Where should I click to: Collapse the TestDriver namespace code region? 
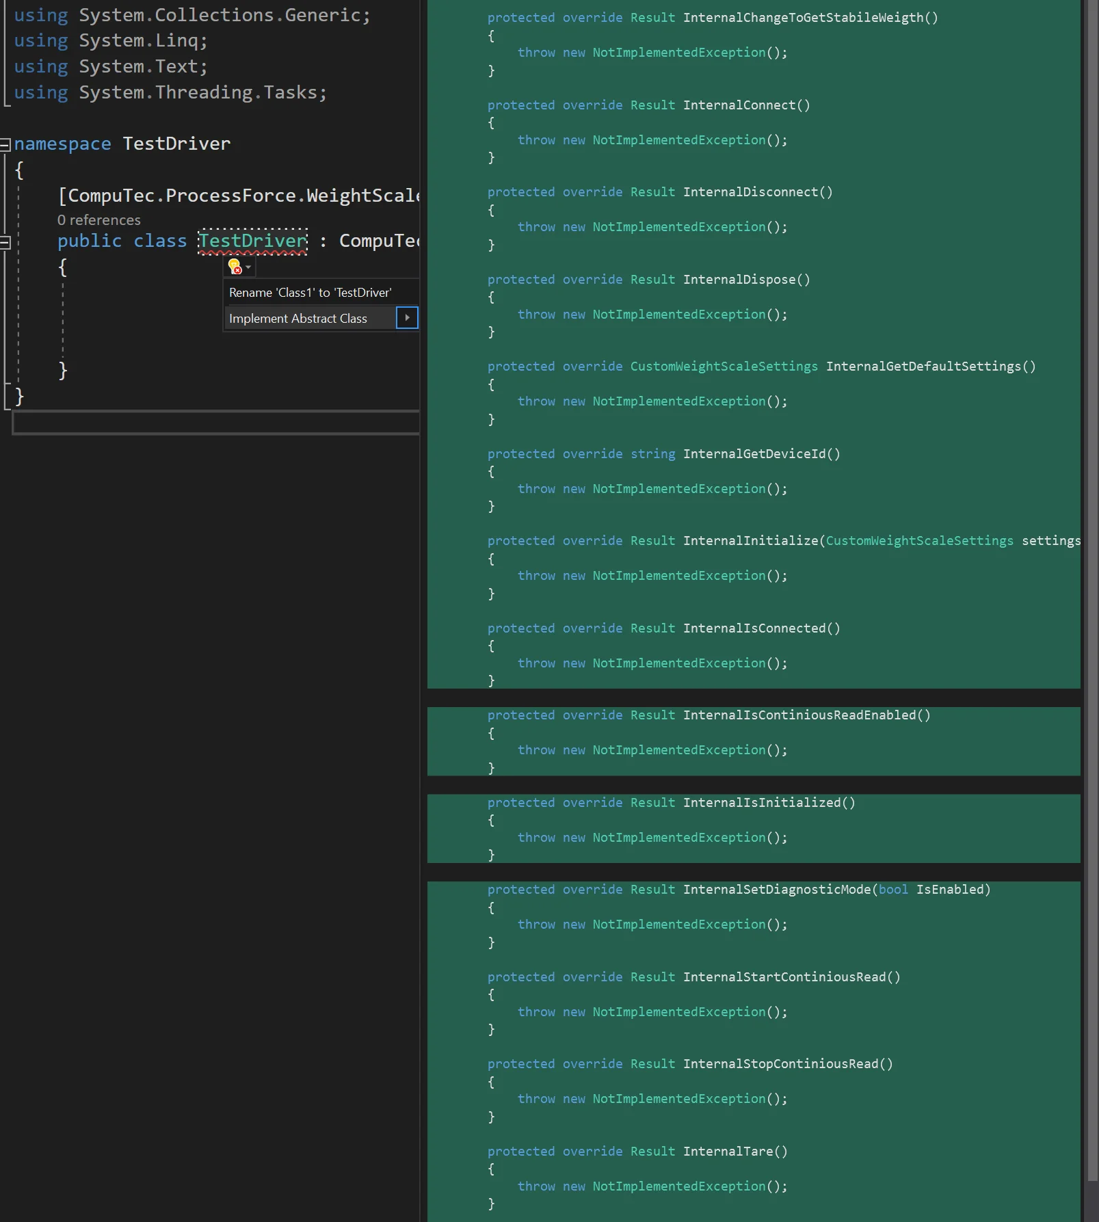click(x=5, y=144)
